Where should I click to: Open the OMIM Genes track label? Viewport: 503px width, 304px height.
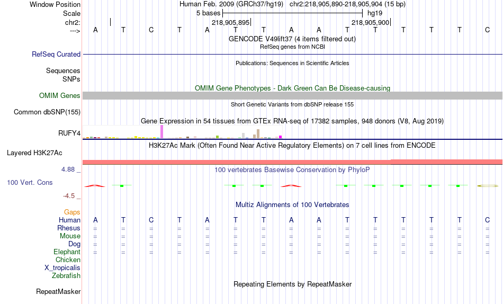click(x=59, y=96)
